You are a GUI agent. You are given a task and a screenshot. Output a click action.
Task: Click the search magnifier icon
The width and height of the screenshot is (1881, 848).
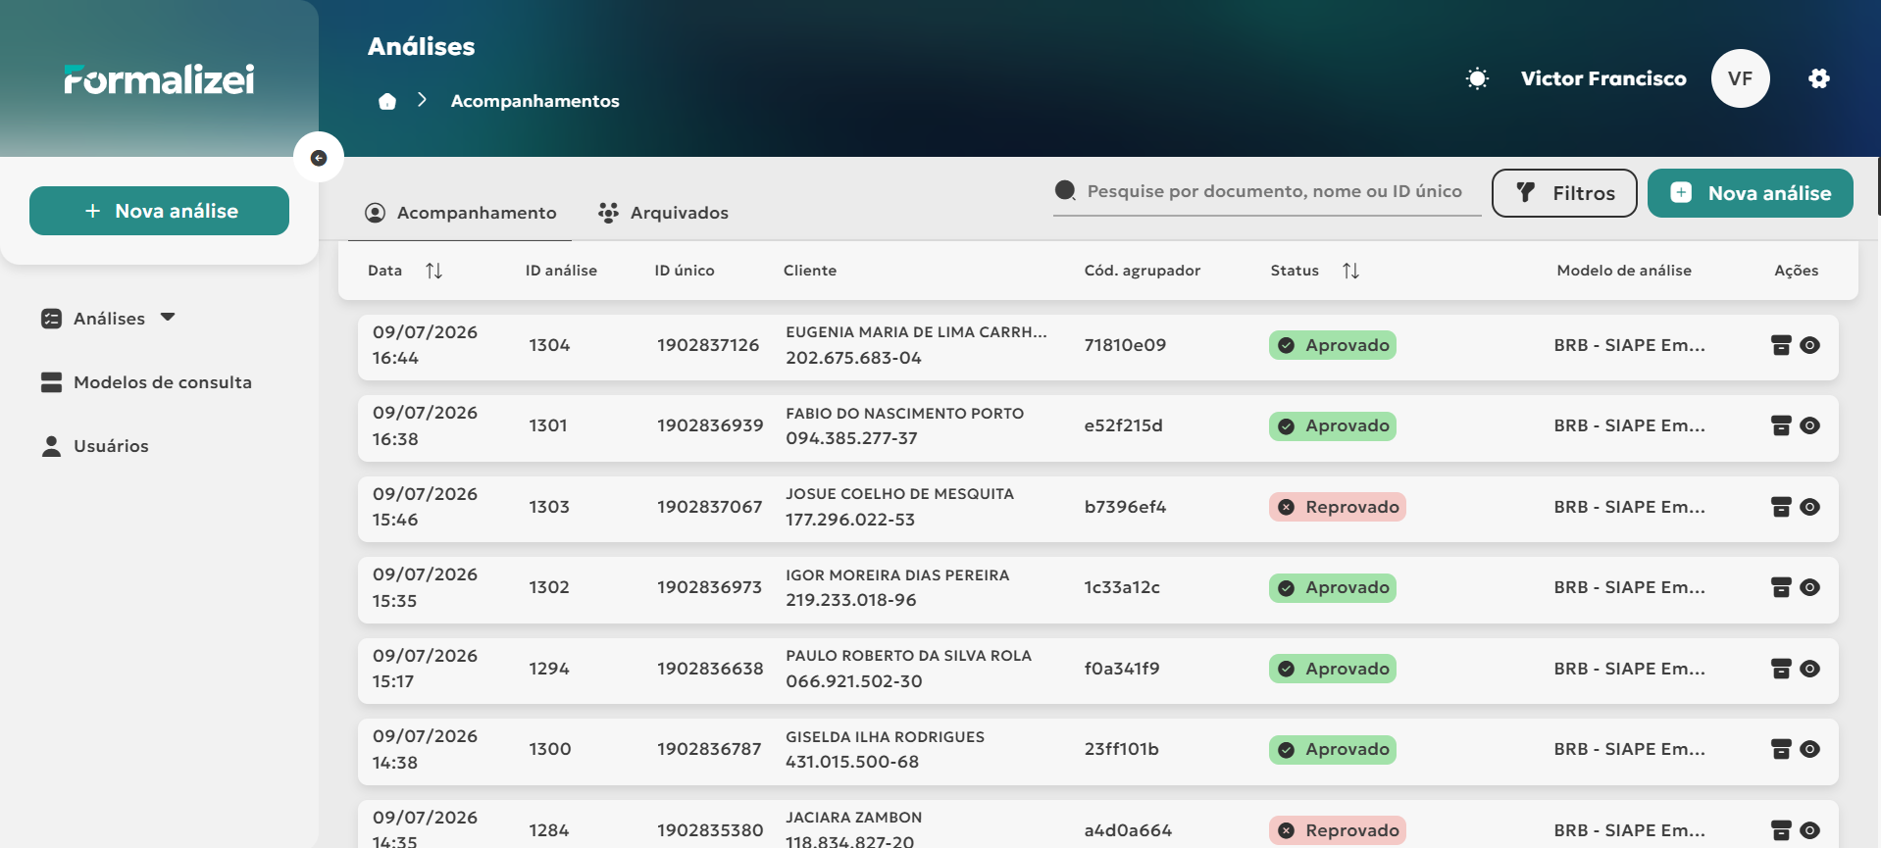(1065, 190)
